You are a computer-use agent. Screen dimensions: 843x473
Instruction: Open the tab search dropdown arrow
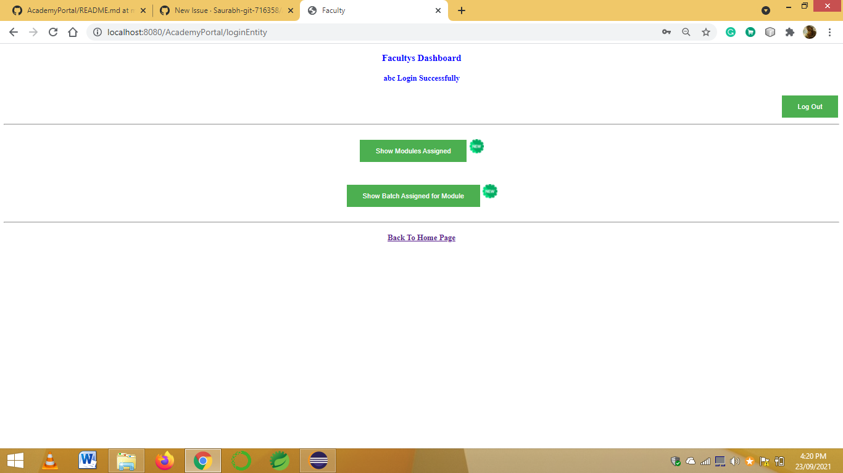(766, 10)
